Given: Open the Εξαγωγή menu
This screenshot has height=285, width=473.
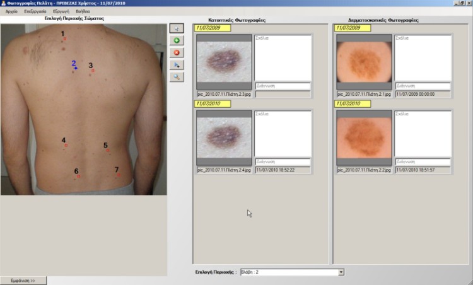Looking at the screenshot, I should click(x=62, y=11).
